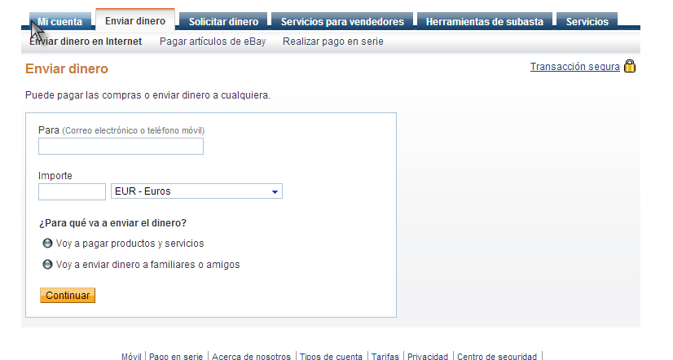The width and height of the screenshot is (673, 360).
Task: Select 'Voy a pagar productos y servicios' option
Action: tap(47, 244)
